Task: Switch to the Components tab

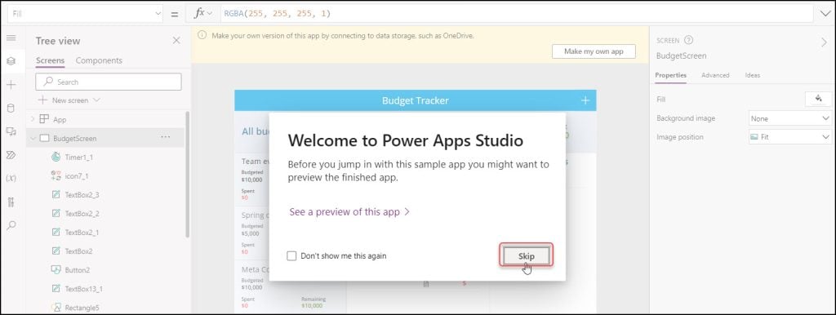Action: pos(99,60)
